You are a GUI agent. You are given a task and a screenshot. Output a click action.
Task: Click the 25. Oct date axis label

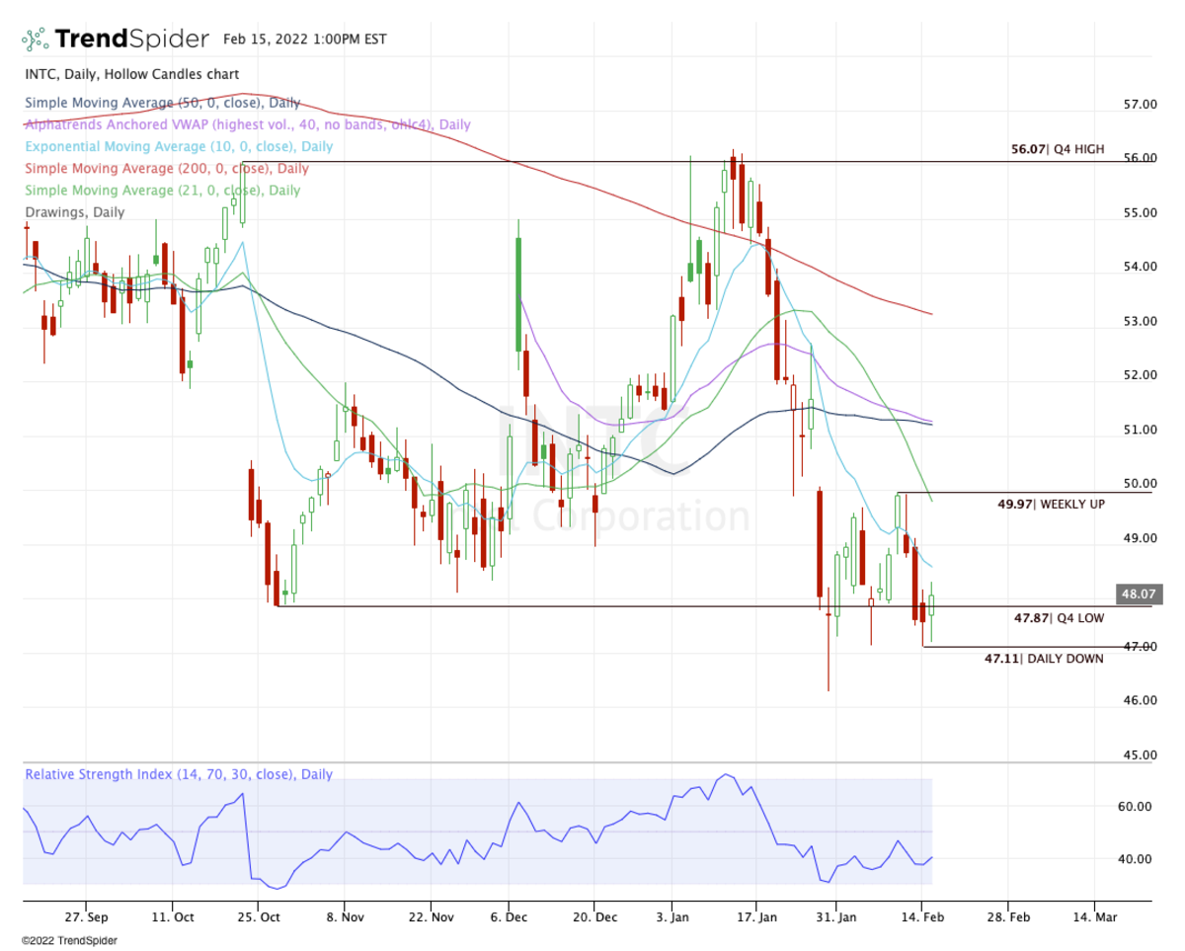coord(258,917)
